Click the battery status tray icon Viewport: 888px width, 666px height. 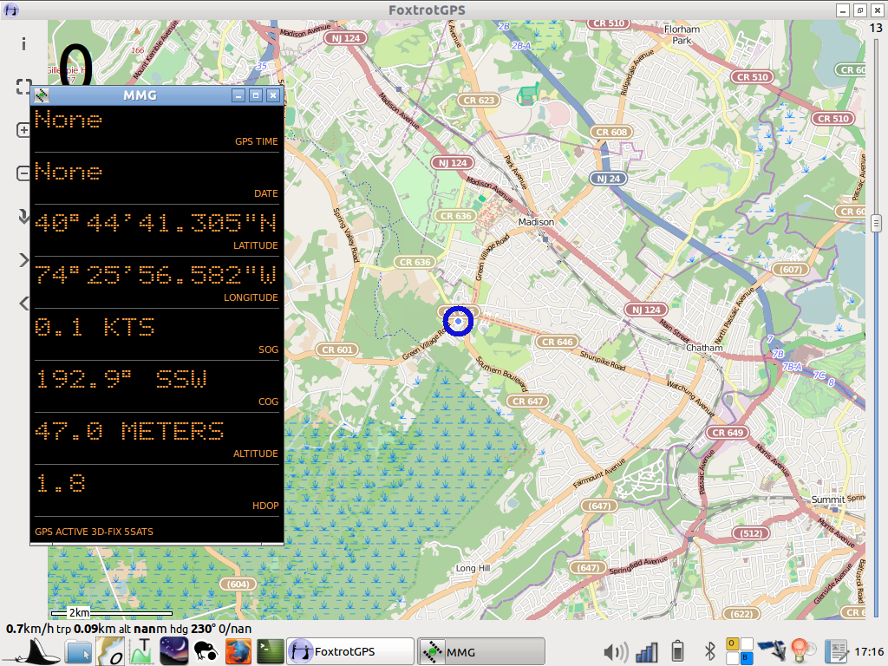click(x=676, y=651)
